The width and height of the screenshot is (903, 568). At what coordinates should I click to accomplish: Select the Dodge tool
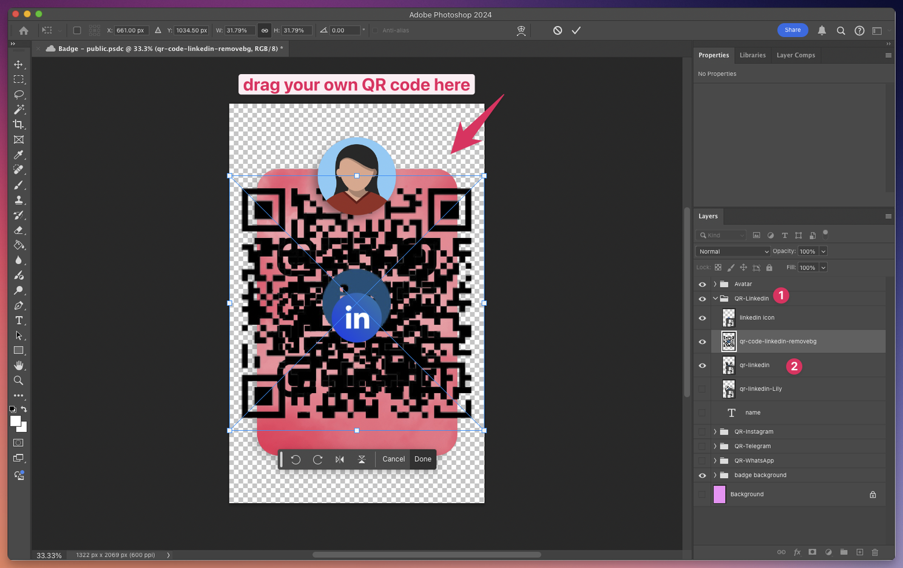[19, 290]
